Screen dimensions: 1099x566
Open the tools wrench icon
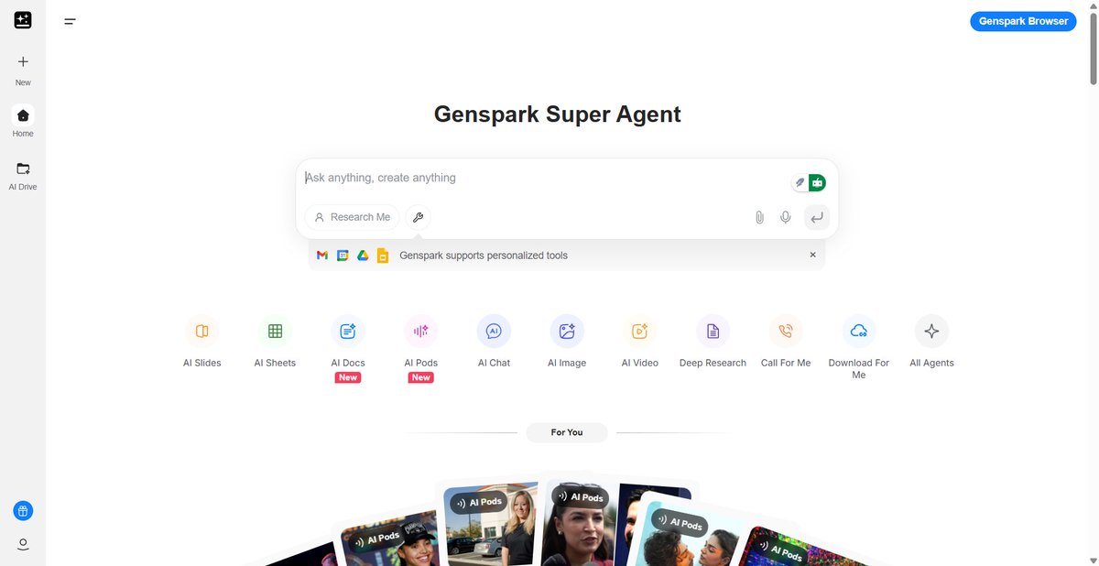(418, 217)
